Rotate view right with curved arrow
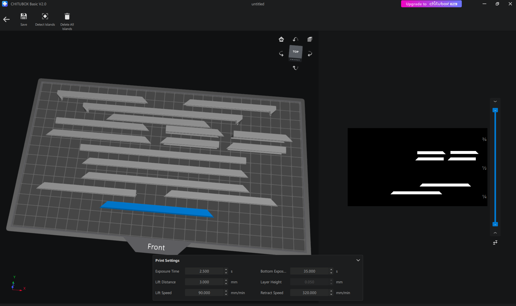The width and height of the screenshot is (516, 306). (310, 54)
